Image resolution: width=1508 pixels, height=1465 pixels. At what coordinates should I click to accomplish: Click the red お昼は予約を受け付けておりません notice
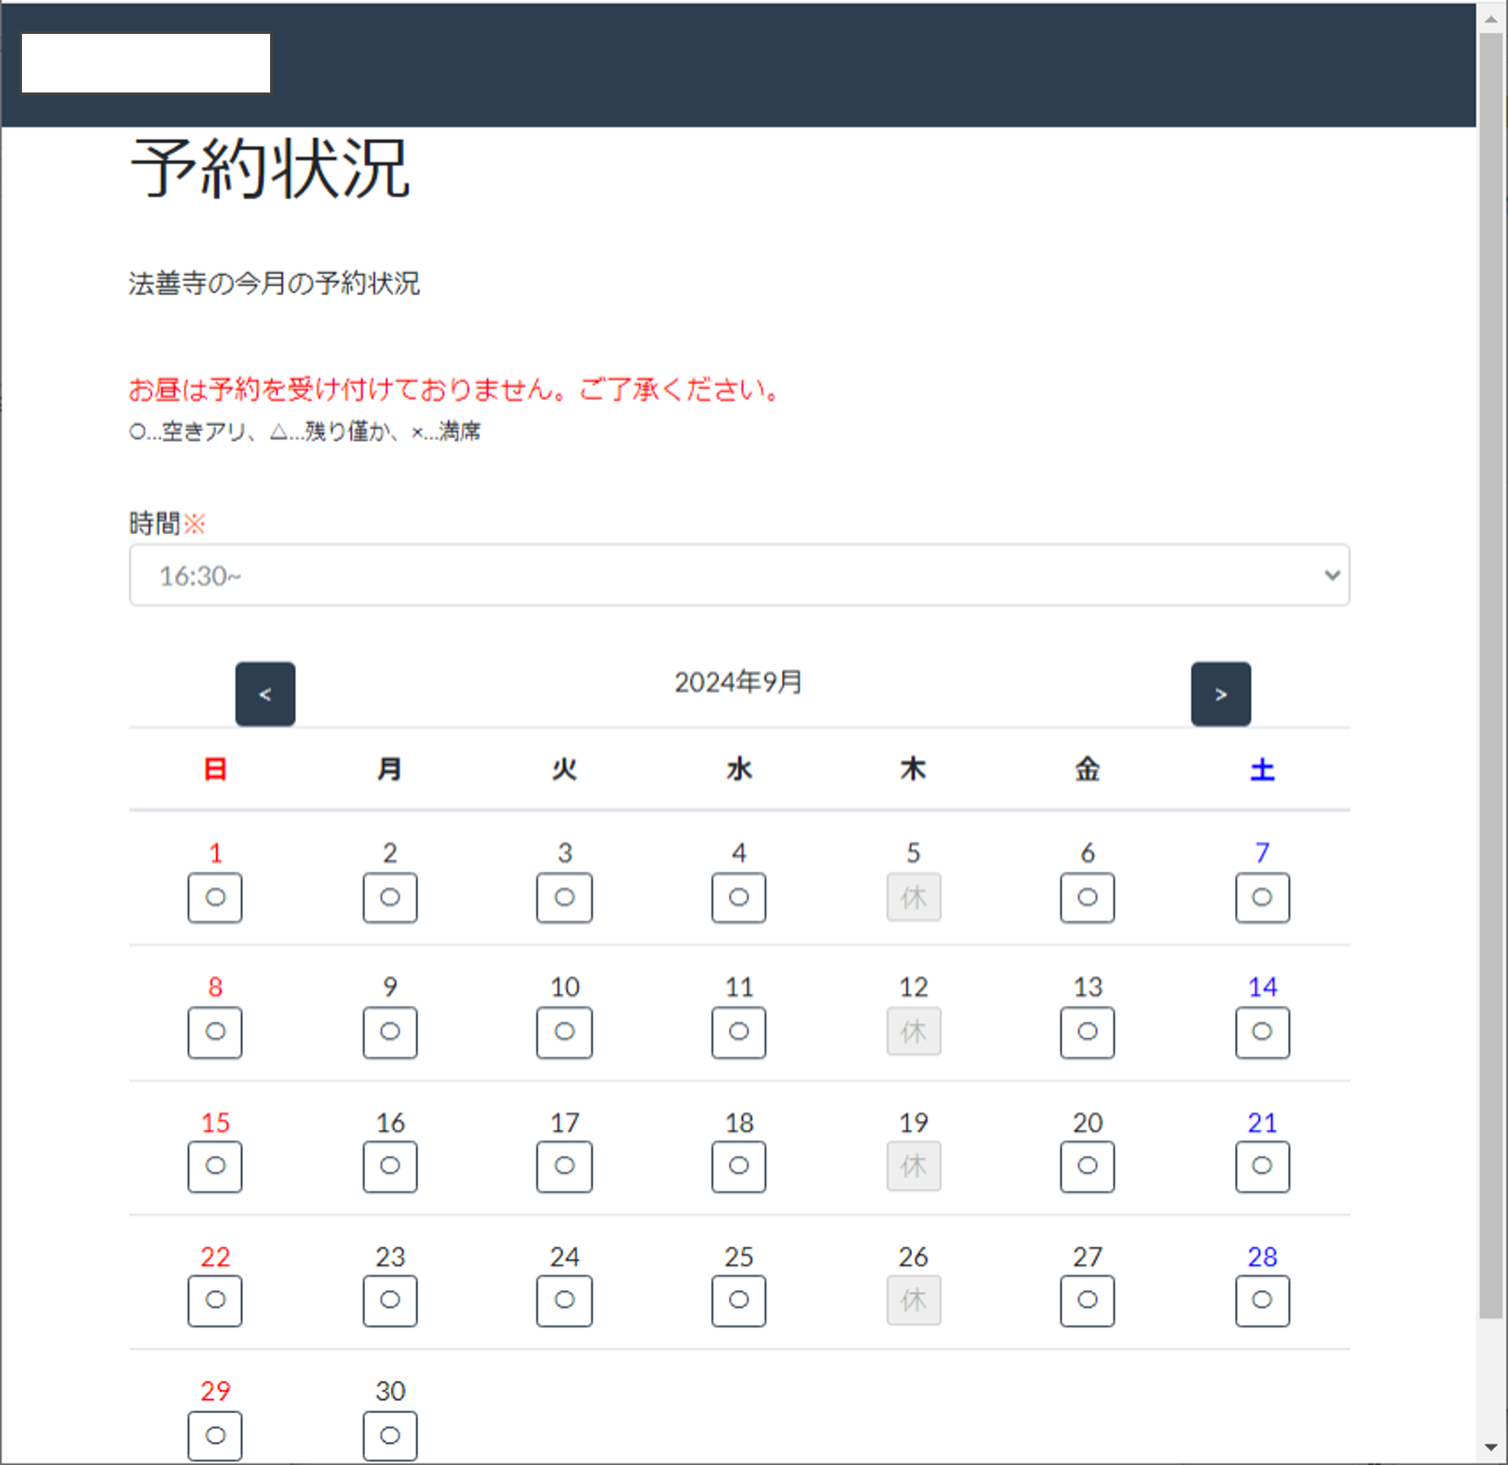point(456,390)
